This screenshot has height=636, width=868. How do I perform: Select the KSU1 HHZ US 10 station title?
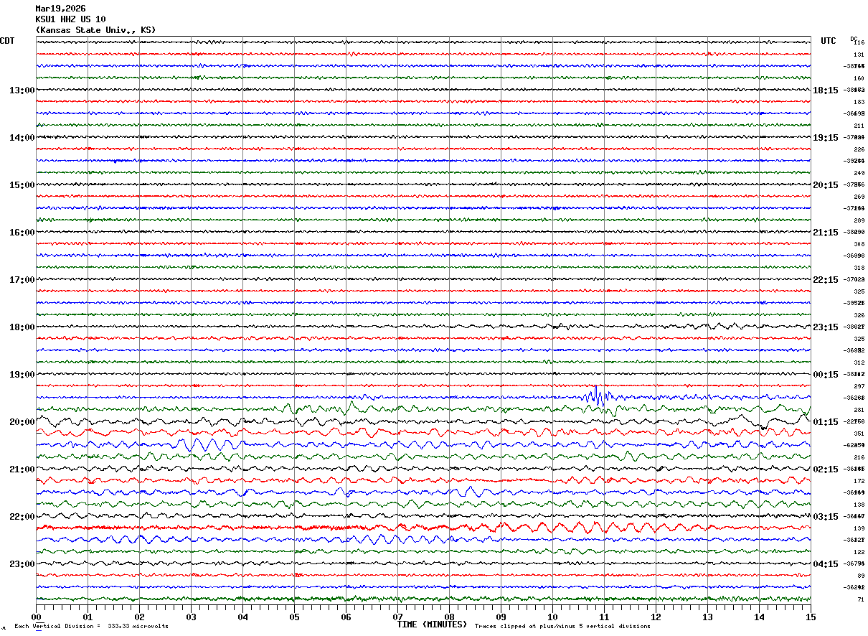(70, 19)
